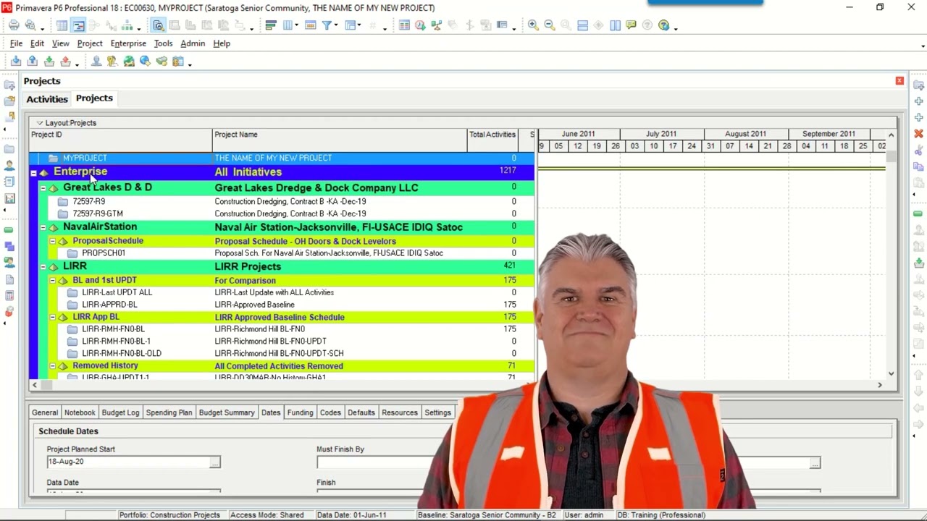Click the Import green arrow icon

point(49,62)
